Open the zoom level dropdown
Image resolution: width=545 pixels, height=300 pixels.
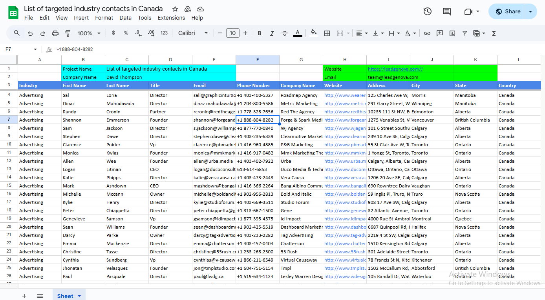[x=89, y=33]
